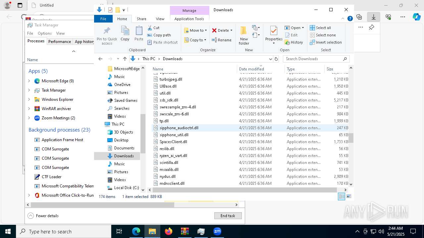
Task: Expand Zoom Meetings (2) process group
Action: [29, 118]
